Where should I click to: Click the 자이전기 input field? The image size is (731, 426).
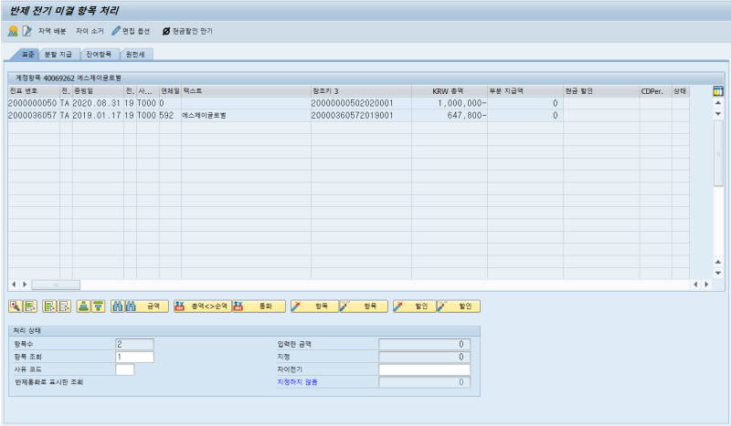(424, 369)
